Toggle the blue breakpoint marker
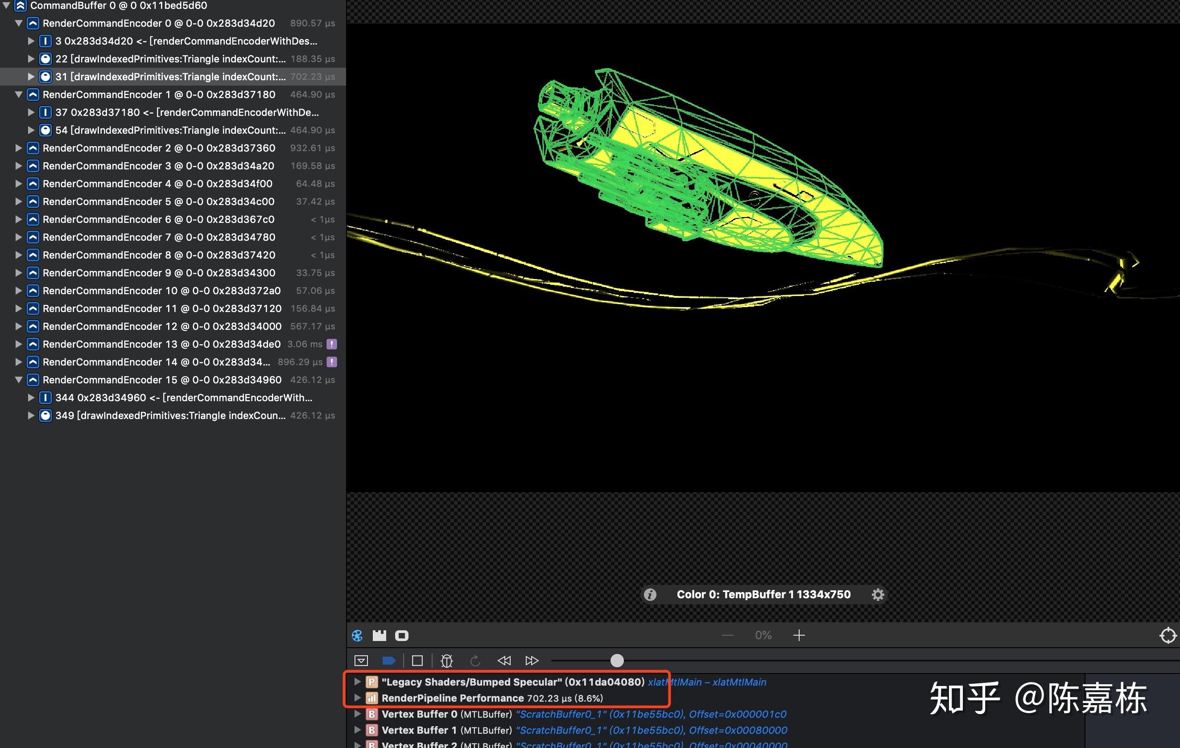This screenshot has height=748, width=1180. pos(388,661)
